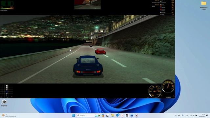Click the rear-view mirror in the game
Image resolution: width=210 pixels, height=118 pixels.
pyautogui.click(x=88, y=5)
